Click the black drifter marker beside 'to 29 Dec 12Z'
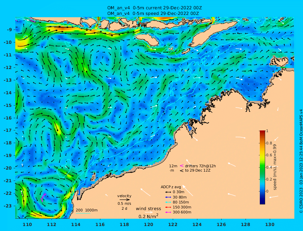Viewport: 303px width, 231px height. (182, 171)
